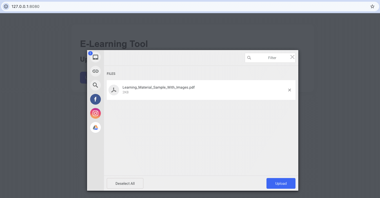Focus the Filter text field
380x198 pixels.
click(272, 58)
